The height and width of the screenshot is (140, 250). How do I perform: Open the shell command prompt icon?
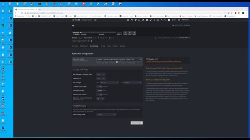[x=139, y=20]
